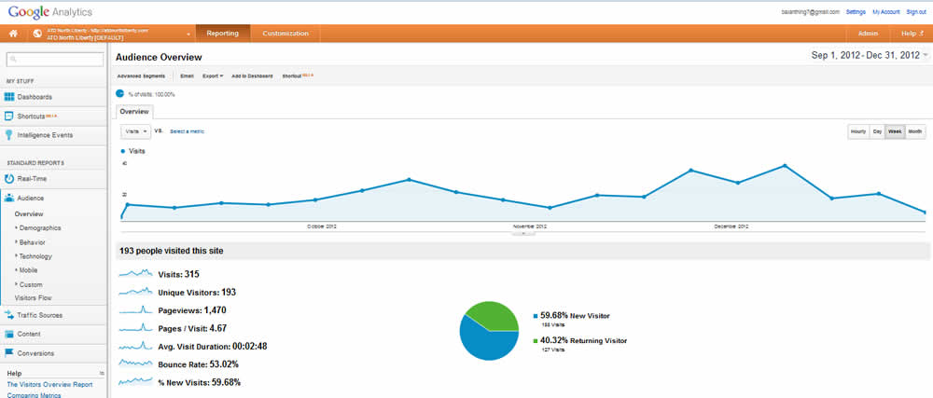This screenshot has width=933, height=398.
Task: Click the Sign out link
Action: click(x=917, y=11)
